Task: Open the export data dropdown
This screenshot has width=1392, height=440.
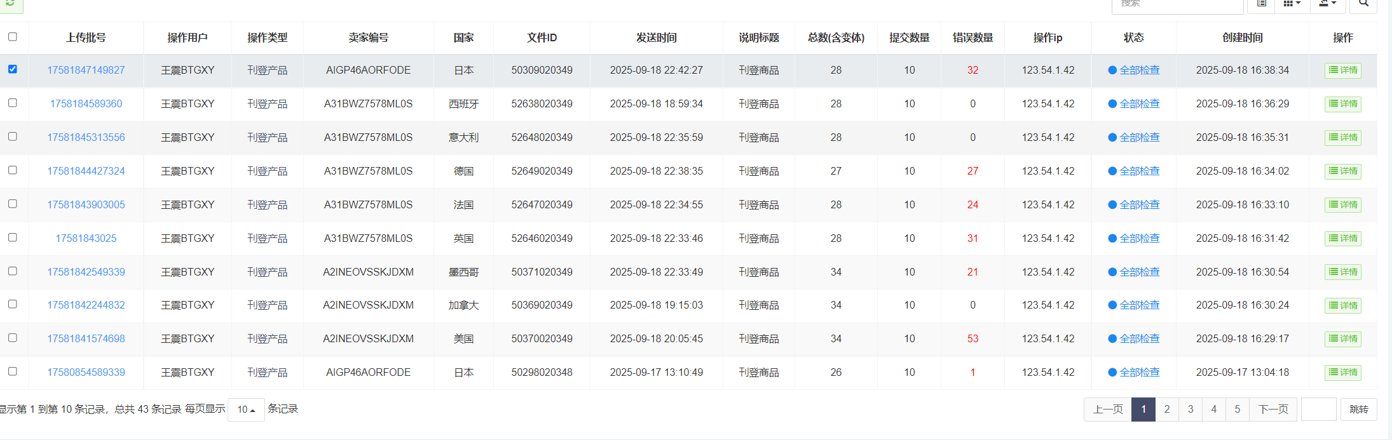Action: 1327,4
